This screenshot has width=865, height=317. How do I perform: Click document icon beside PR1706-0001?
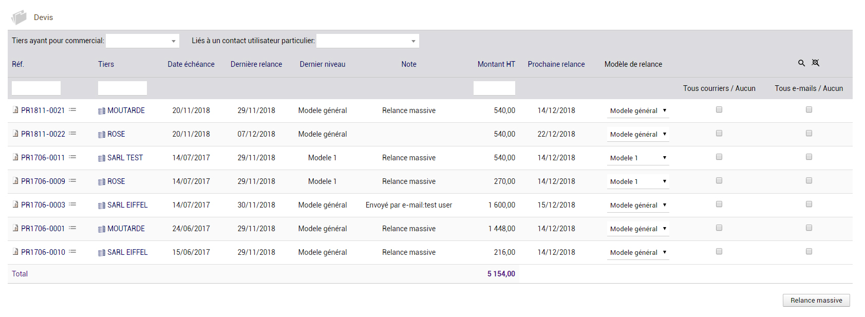[x=15, y=228]
